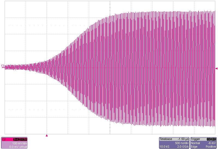This screenshot has height=149, width=218.
Task: Click the 2.0 GS/s sample rate value
Action: point(183,147)
